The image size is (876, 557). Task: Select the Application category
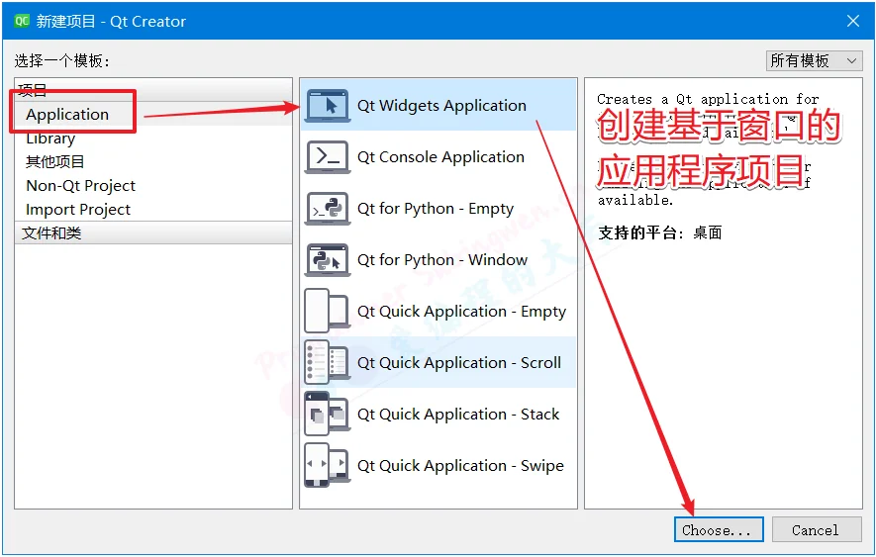point(67,114)
